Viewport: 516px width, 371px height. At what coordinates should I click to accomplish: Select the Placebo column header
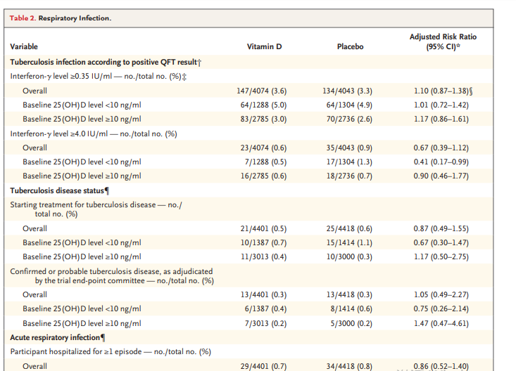[x=350, y=46]
